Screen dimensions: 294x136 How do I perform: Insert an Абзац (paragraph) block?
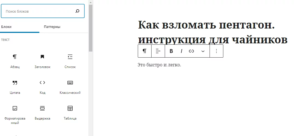coord(15,61)
